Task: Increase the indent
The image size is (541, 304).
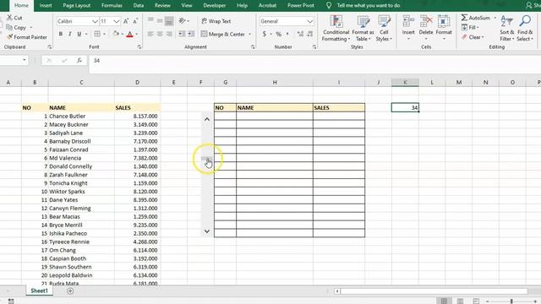Action: coord(191,34)
